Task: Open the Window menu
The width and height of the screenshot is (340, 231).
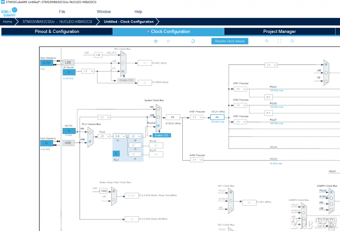Action: click(104, 12)
